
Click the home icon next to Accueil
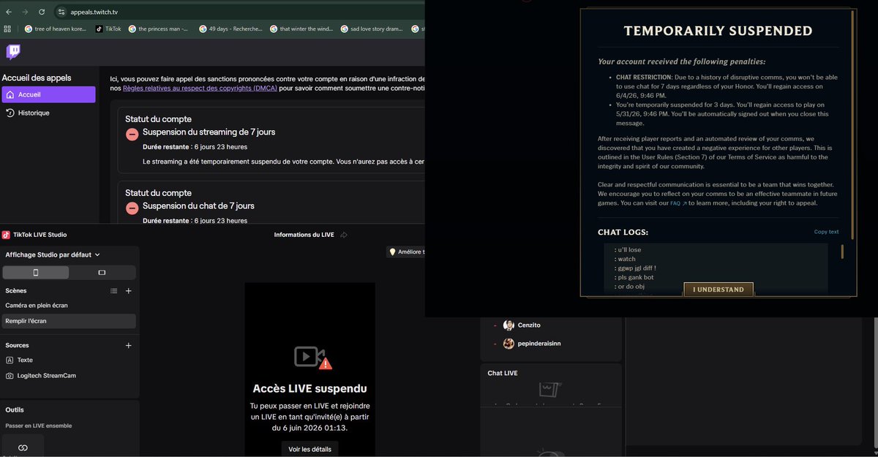[10, 94]
